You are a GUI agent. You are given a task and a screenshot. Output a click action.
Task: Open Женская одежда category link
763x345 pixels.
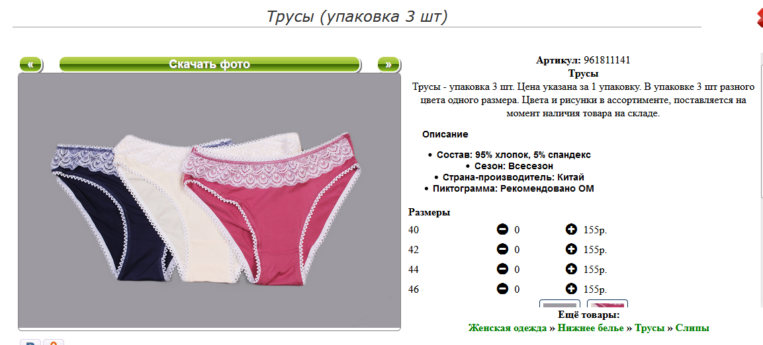508,328
